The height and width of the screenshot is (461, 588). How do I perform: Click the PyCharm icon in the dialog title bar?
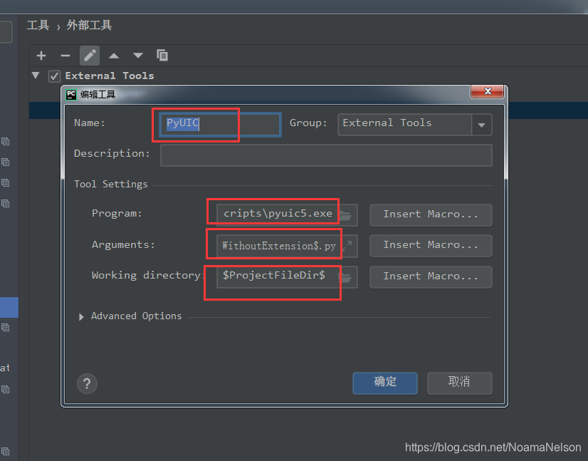71,95
